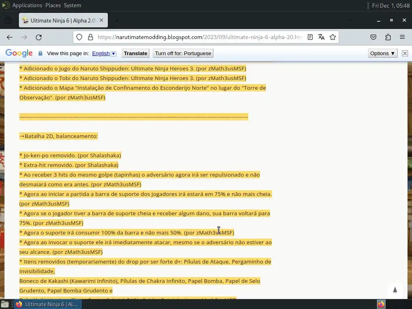The width and height of the screenshot is (412, 309).
Task: Click the Translate button
Action: point(136,54)
